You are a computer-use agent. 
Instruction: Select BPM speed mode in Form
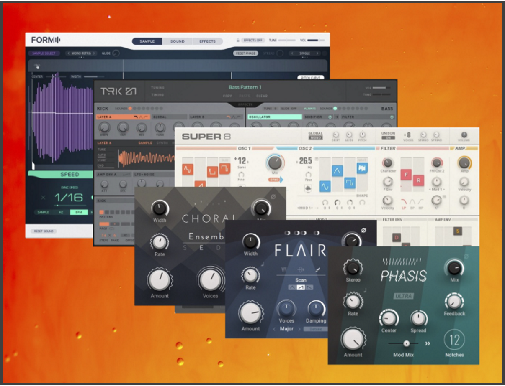(x=78, y=212)
